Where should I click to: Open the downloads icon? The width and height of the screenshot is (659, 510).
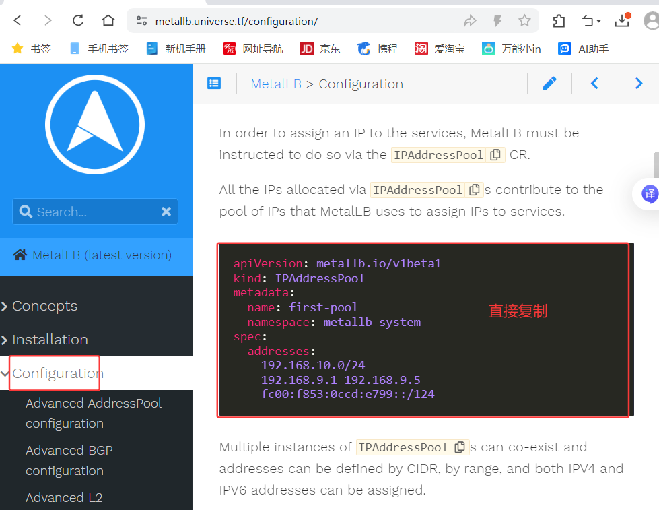pyautogui.click(x=622, y=20)
